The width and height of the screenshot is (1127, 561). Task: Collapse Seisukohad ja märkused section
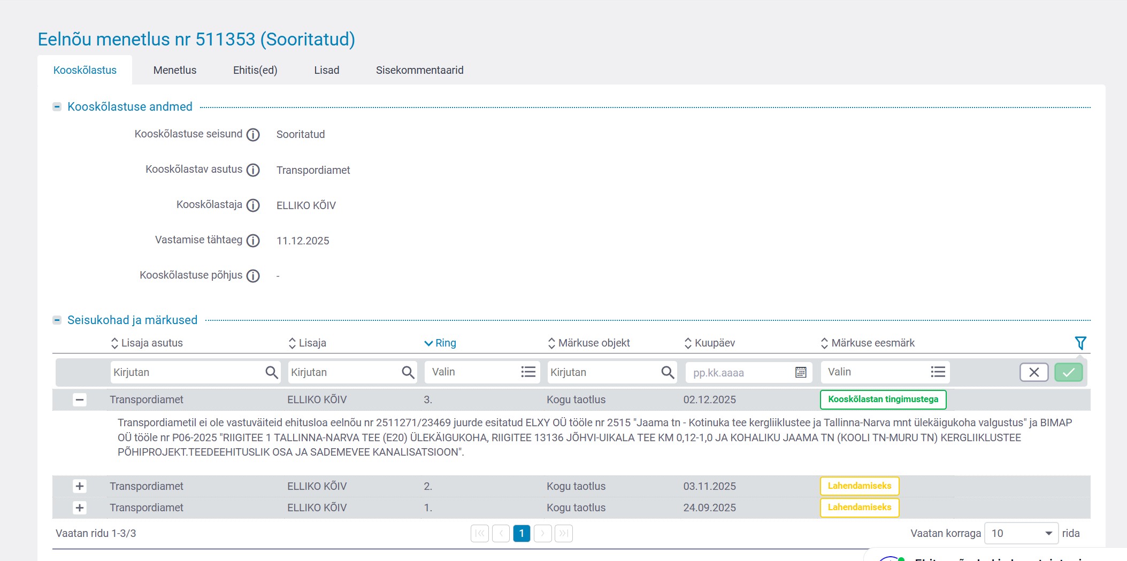(57, 320)
